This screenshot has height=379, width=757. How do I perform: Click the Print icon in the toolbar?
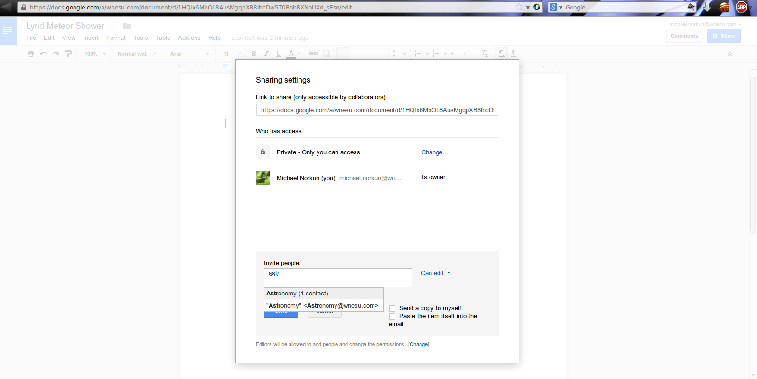coord(31,54)
